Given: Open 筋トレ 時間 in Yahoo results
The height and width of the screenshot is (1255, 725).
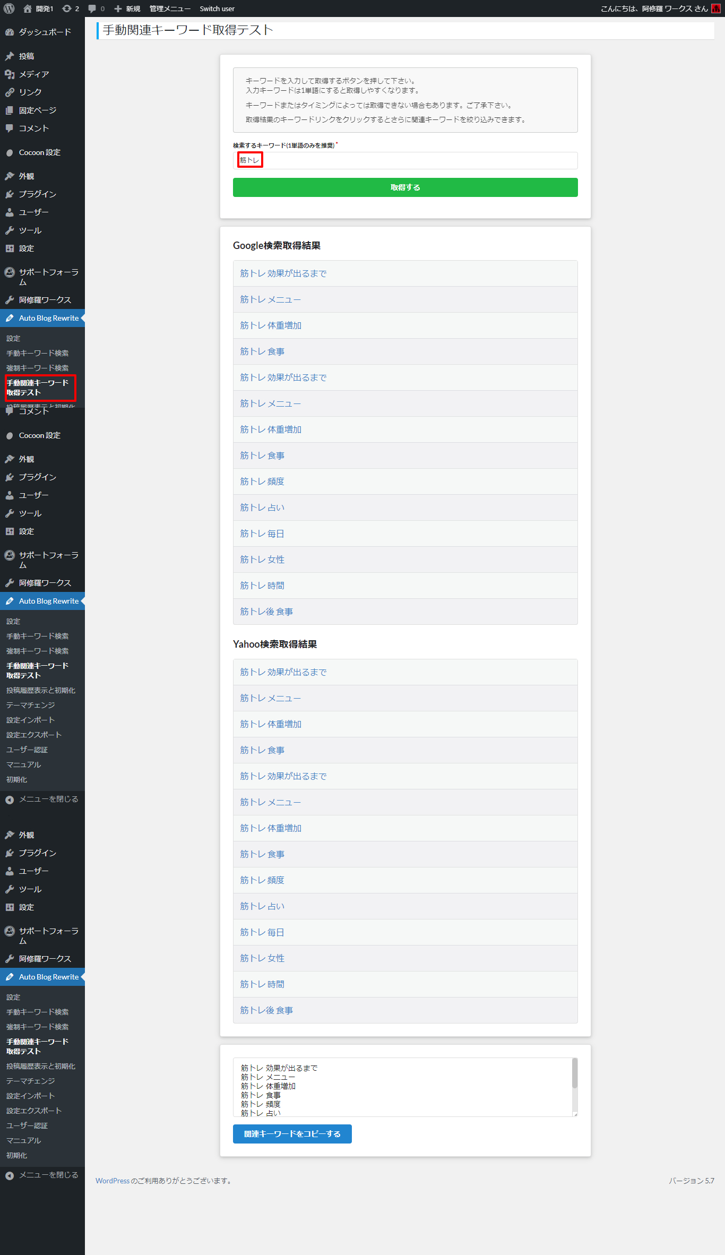Looking at the screenshot, I should coord(262,984).
